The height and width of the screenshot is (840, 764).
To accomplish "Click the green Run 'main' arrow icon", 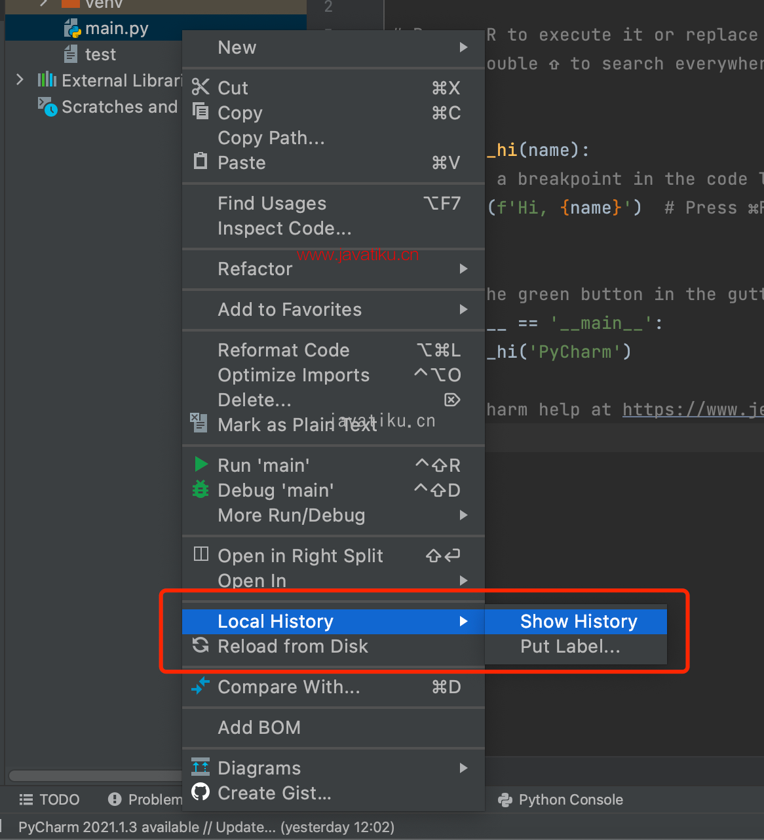I will coord(201,464).
